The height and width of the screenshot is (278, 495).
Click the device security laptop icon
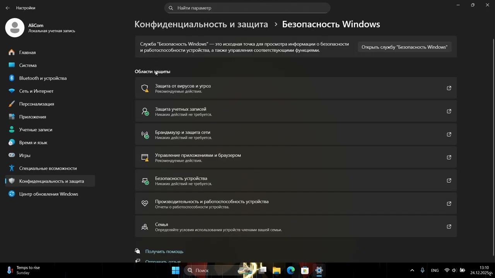pos(145,181)
